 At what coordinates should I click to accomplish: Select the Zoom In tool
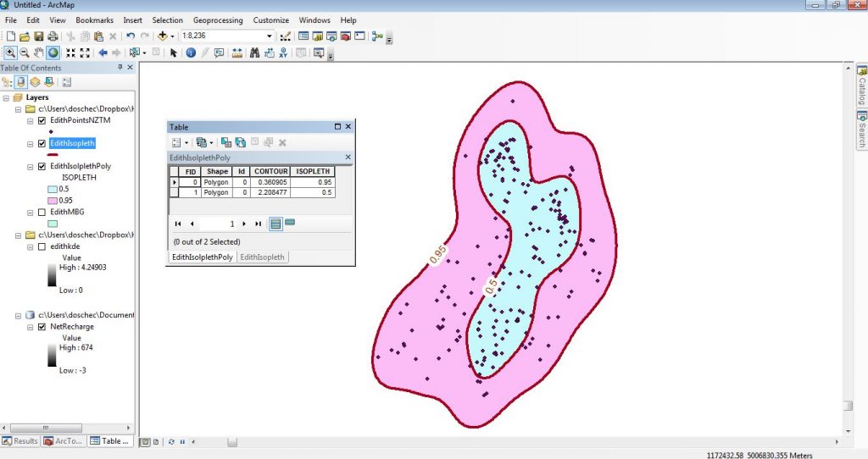(x=10, y=53)
